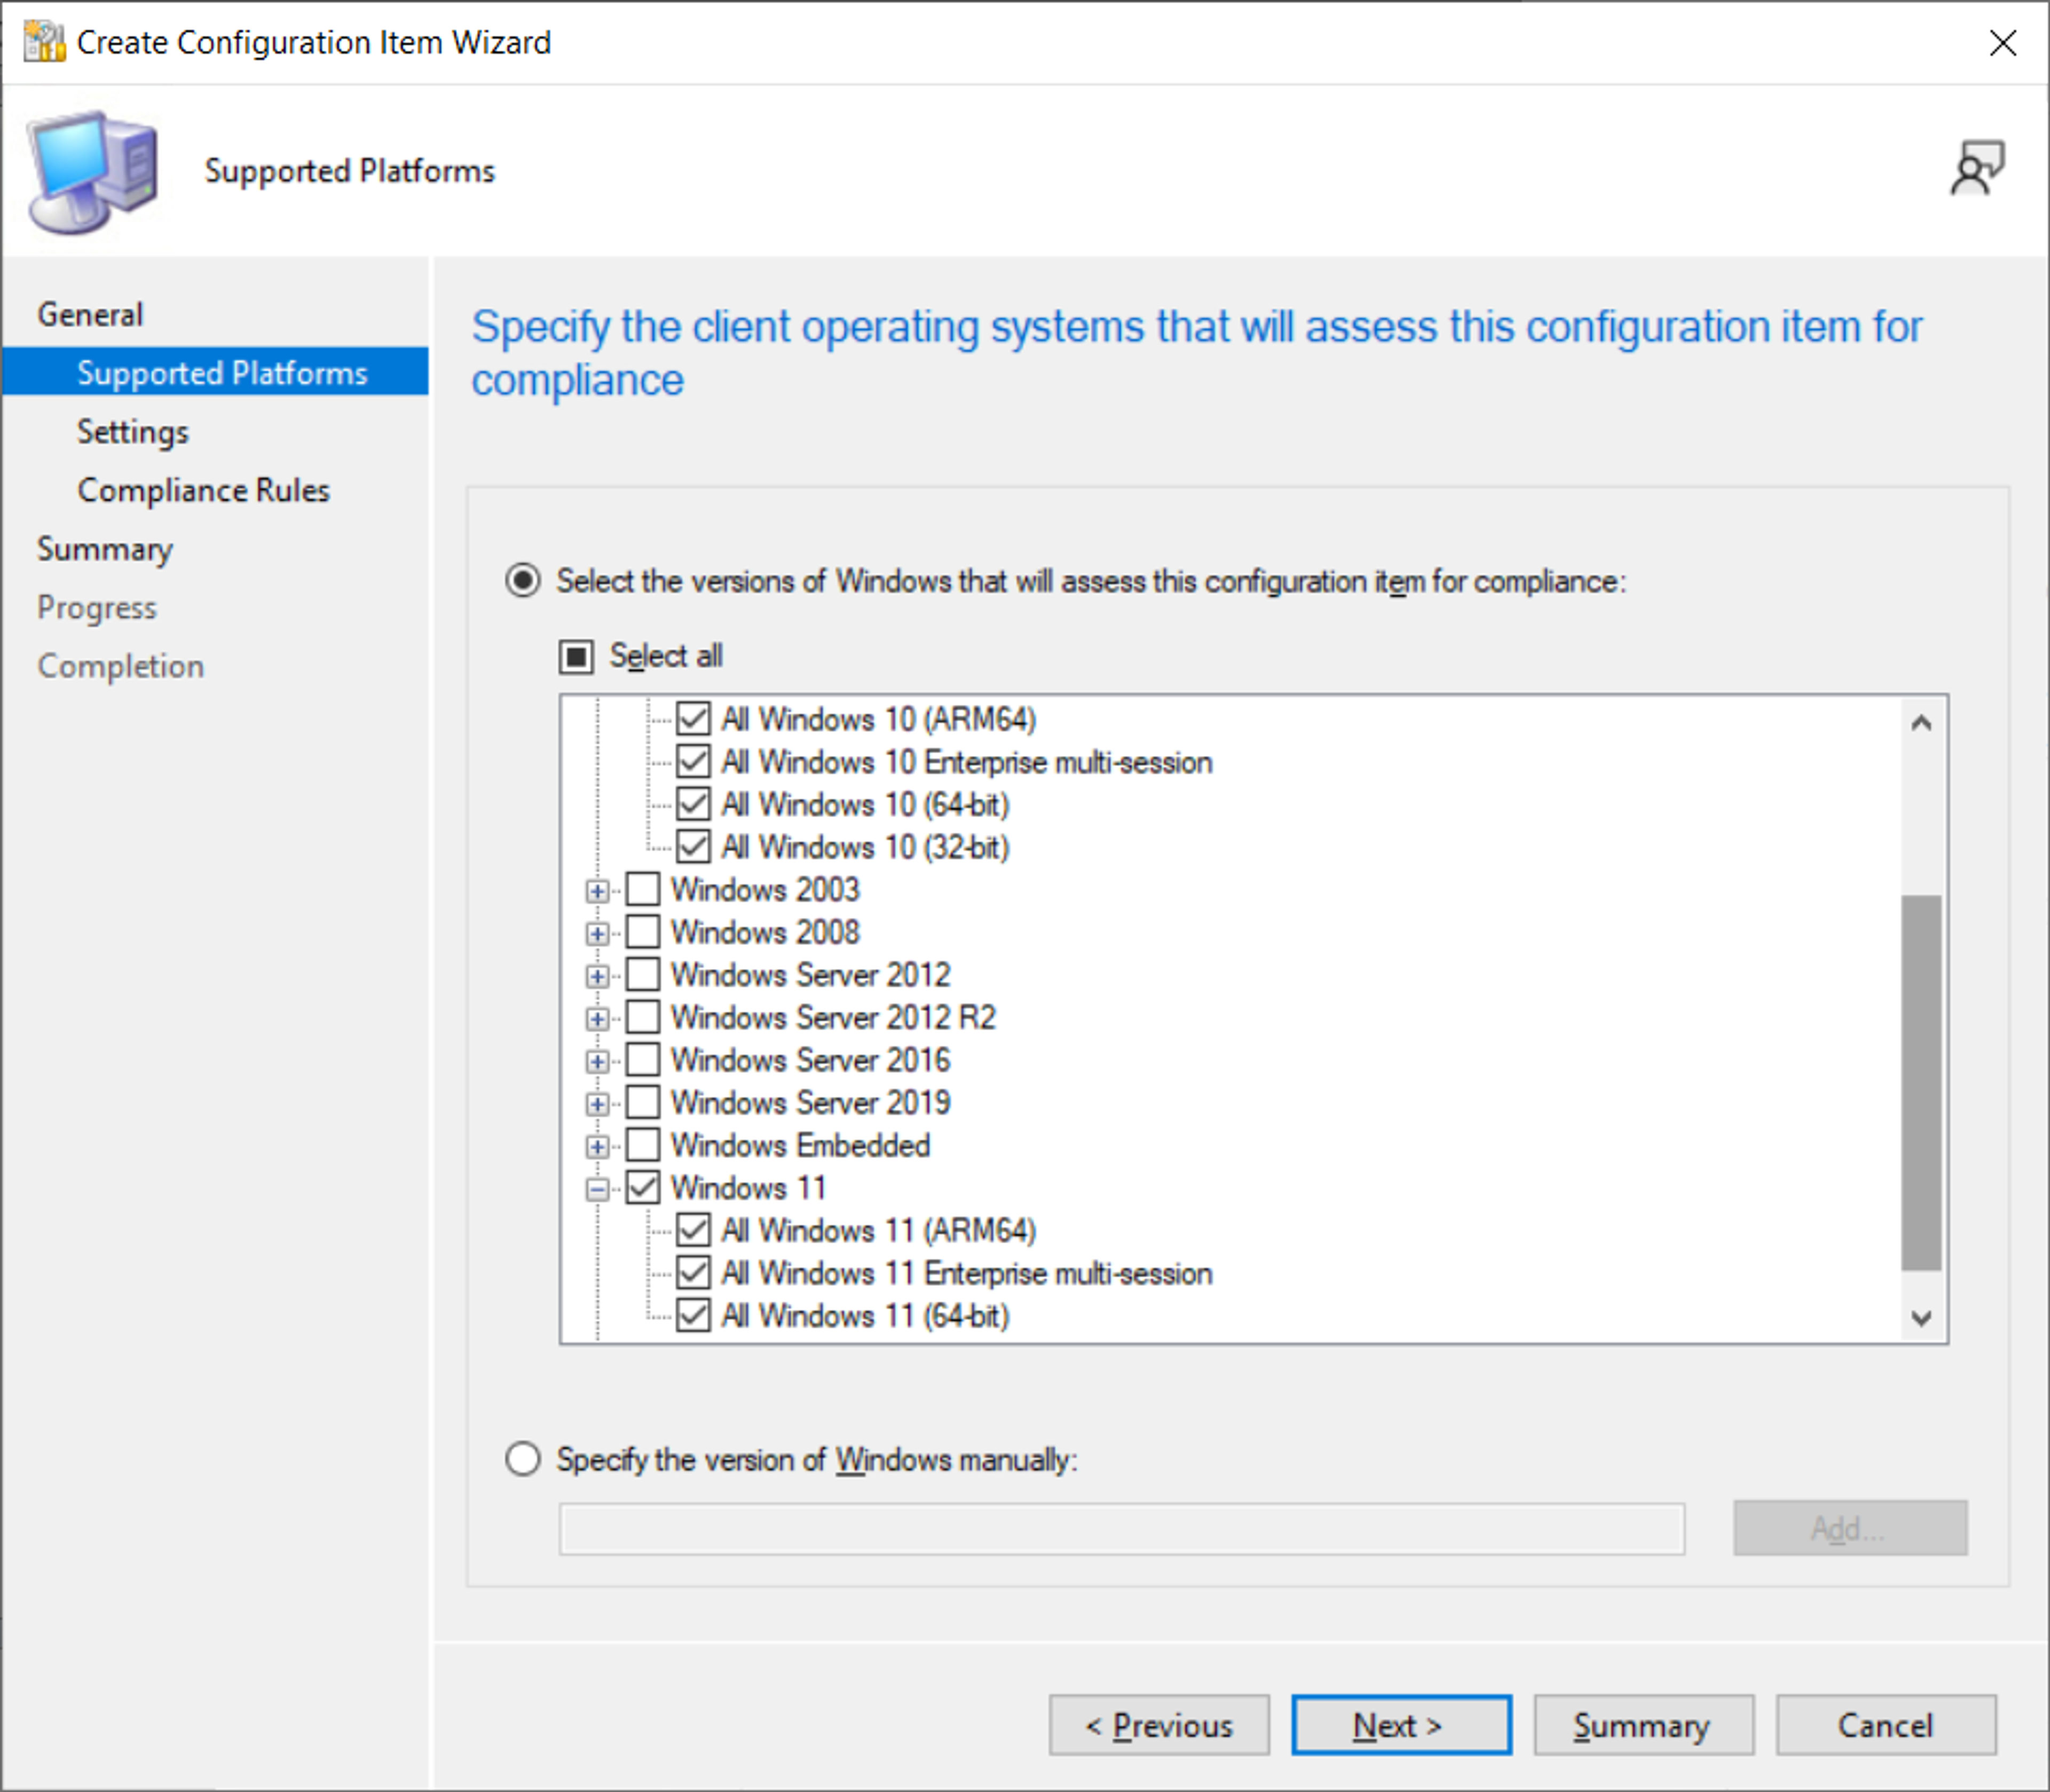The height and width of the screenshot is (1792, 2050).
Task: Select the 'Windows Embedded' tree label
Action: (x=800, y=1145)
